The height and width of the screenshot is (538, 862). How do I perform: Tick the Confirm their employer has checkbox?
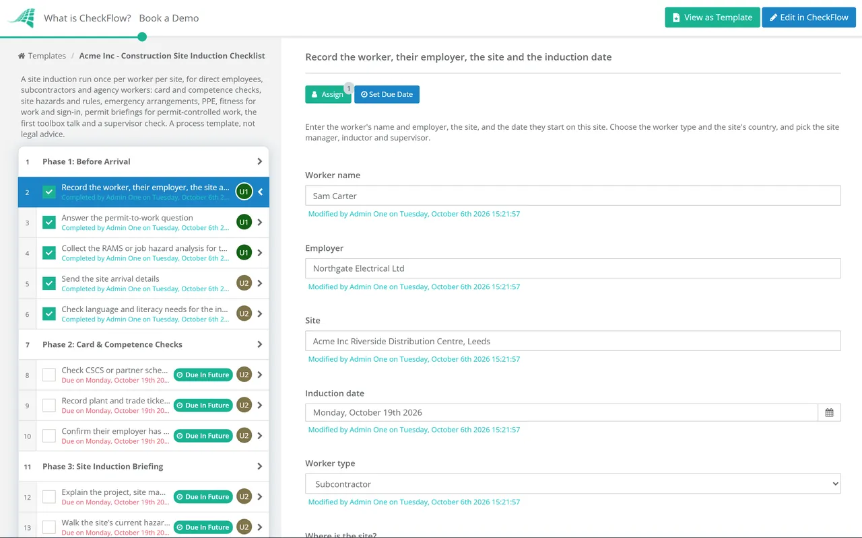pyautogui.click(x=49, y=436)
